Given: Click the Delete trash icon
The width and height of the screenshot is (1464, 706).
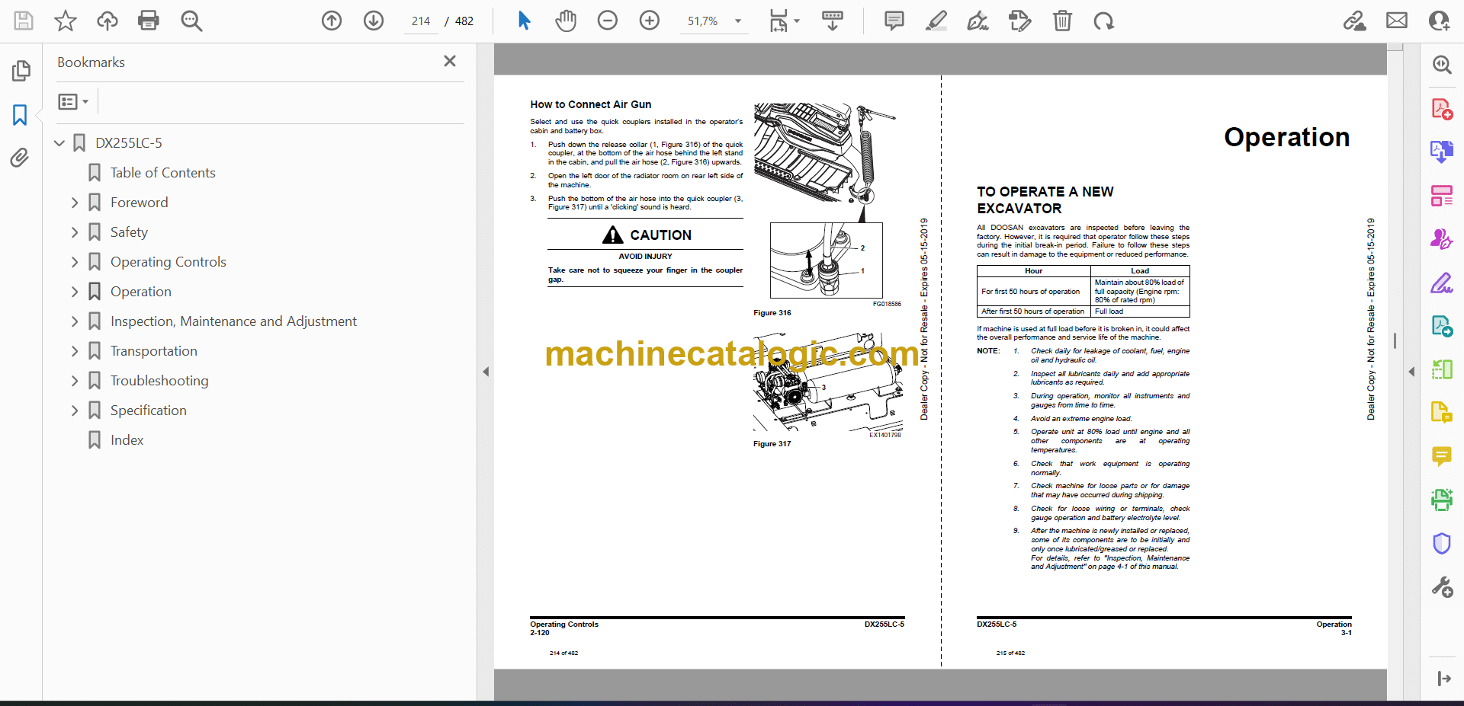Looking at the screenshot, I should (x=1061, y=21).
